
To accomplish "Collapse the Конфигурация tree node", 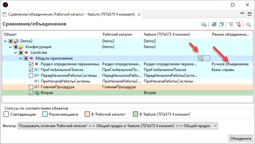I will (x=11, y=47).
